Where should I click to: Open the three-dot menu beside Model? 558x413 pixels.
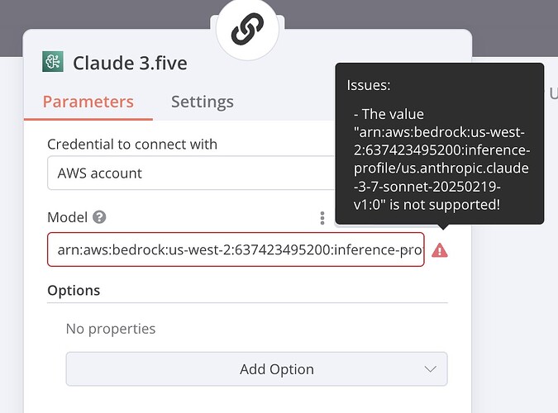[x=322, y=218]
